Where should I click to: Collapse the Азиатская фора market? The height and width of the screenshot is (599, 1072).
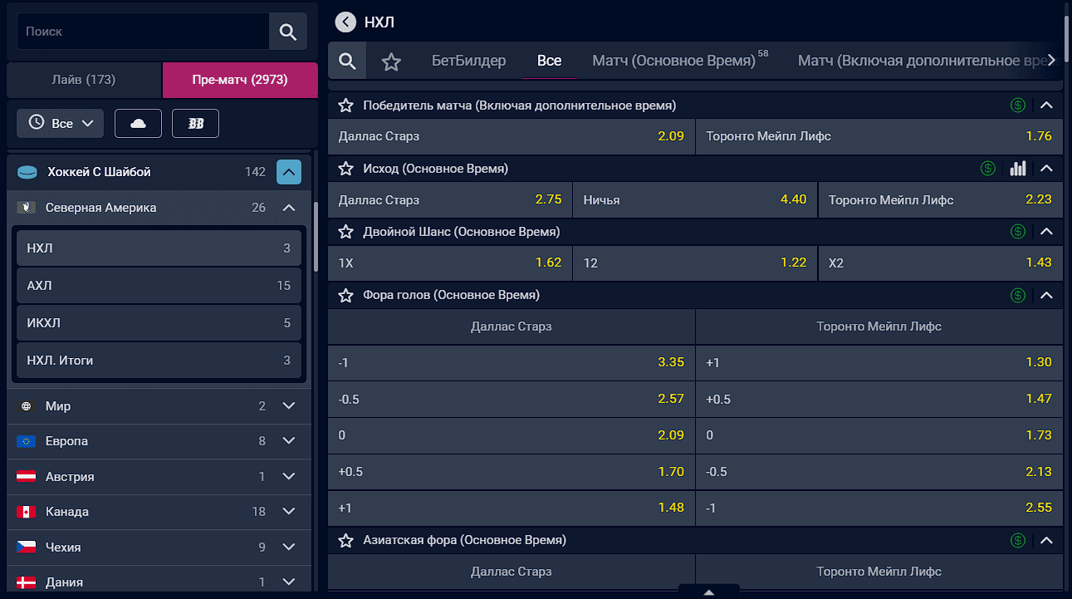[x=1047, y=540]
